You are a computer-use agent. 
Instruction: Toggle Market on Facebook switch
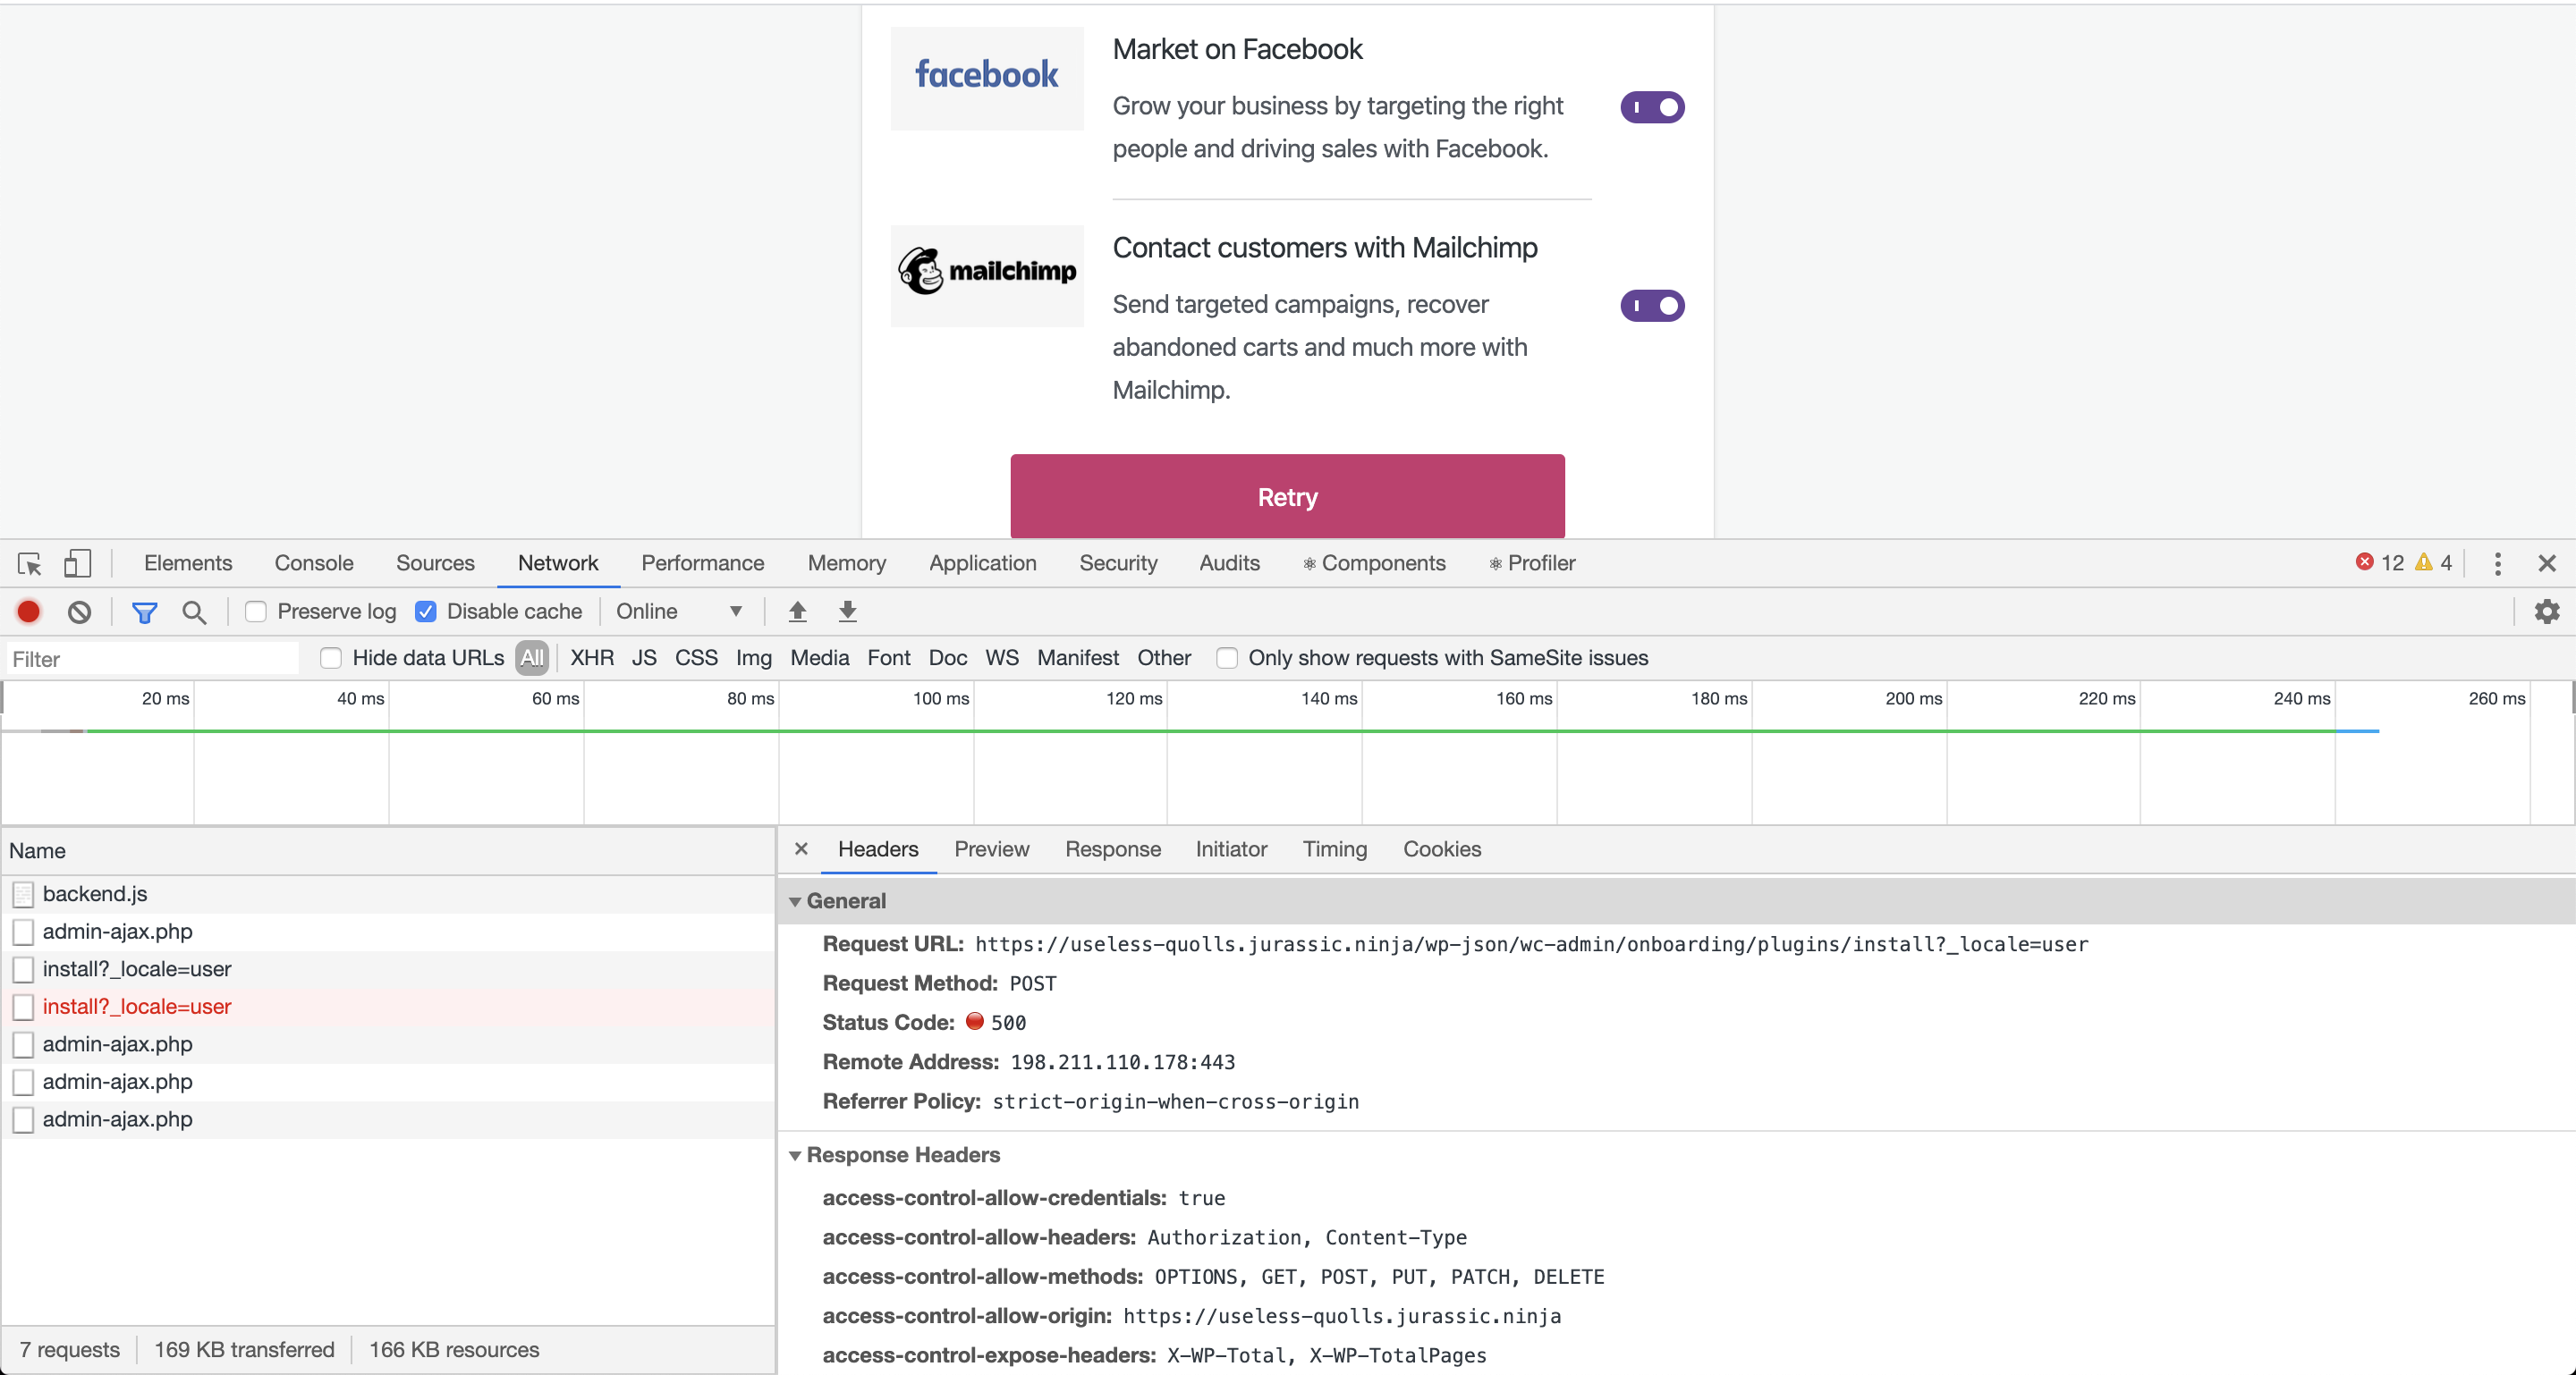(1652, 107)
